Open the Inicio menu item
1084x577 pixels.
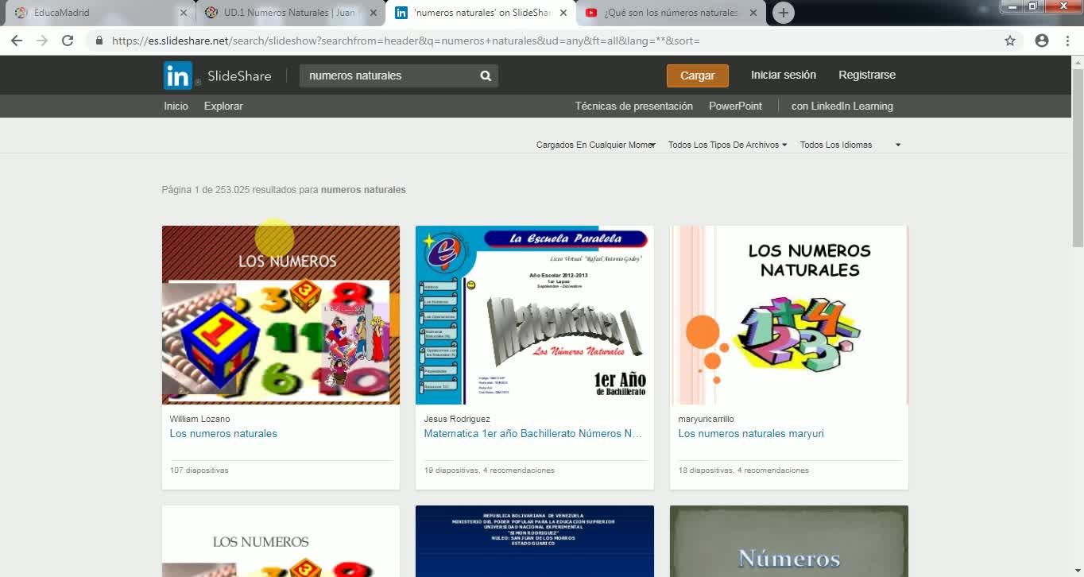coord(176,106)
